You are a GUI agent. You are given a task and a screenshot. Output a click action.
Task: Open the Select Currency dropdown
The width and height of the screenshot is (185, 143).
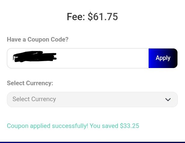(x=92, y=99)
